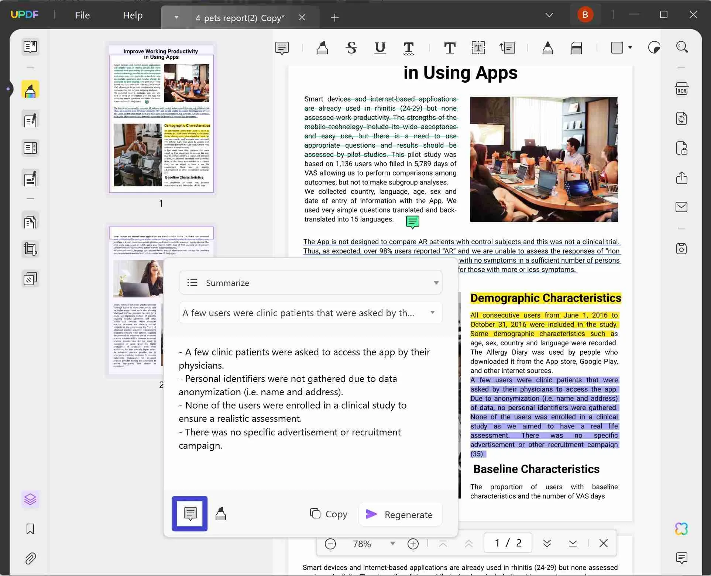The image size is (711, 576).
Task: Select the strikethrough annotation tool
Action: tap(351, 48)
